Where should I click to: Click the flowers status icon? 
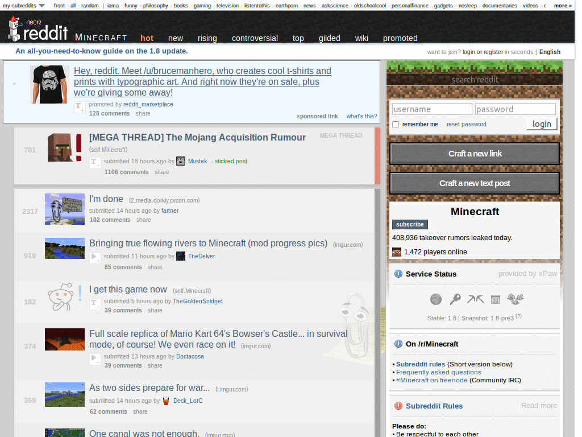click(x=515, y=299)
